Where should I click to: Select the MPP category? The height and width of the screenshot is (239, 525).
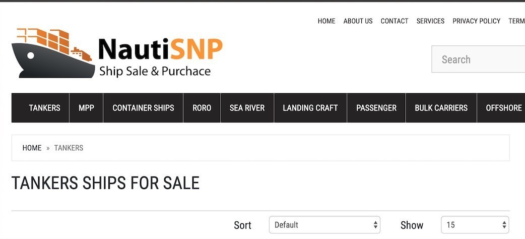pos(86,108)
